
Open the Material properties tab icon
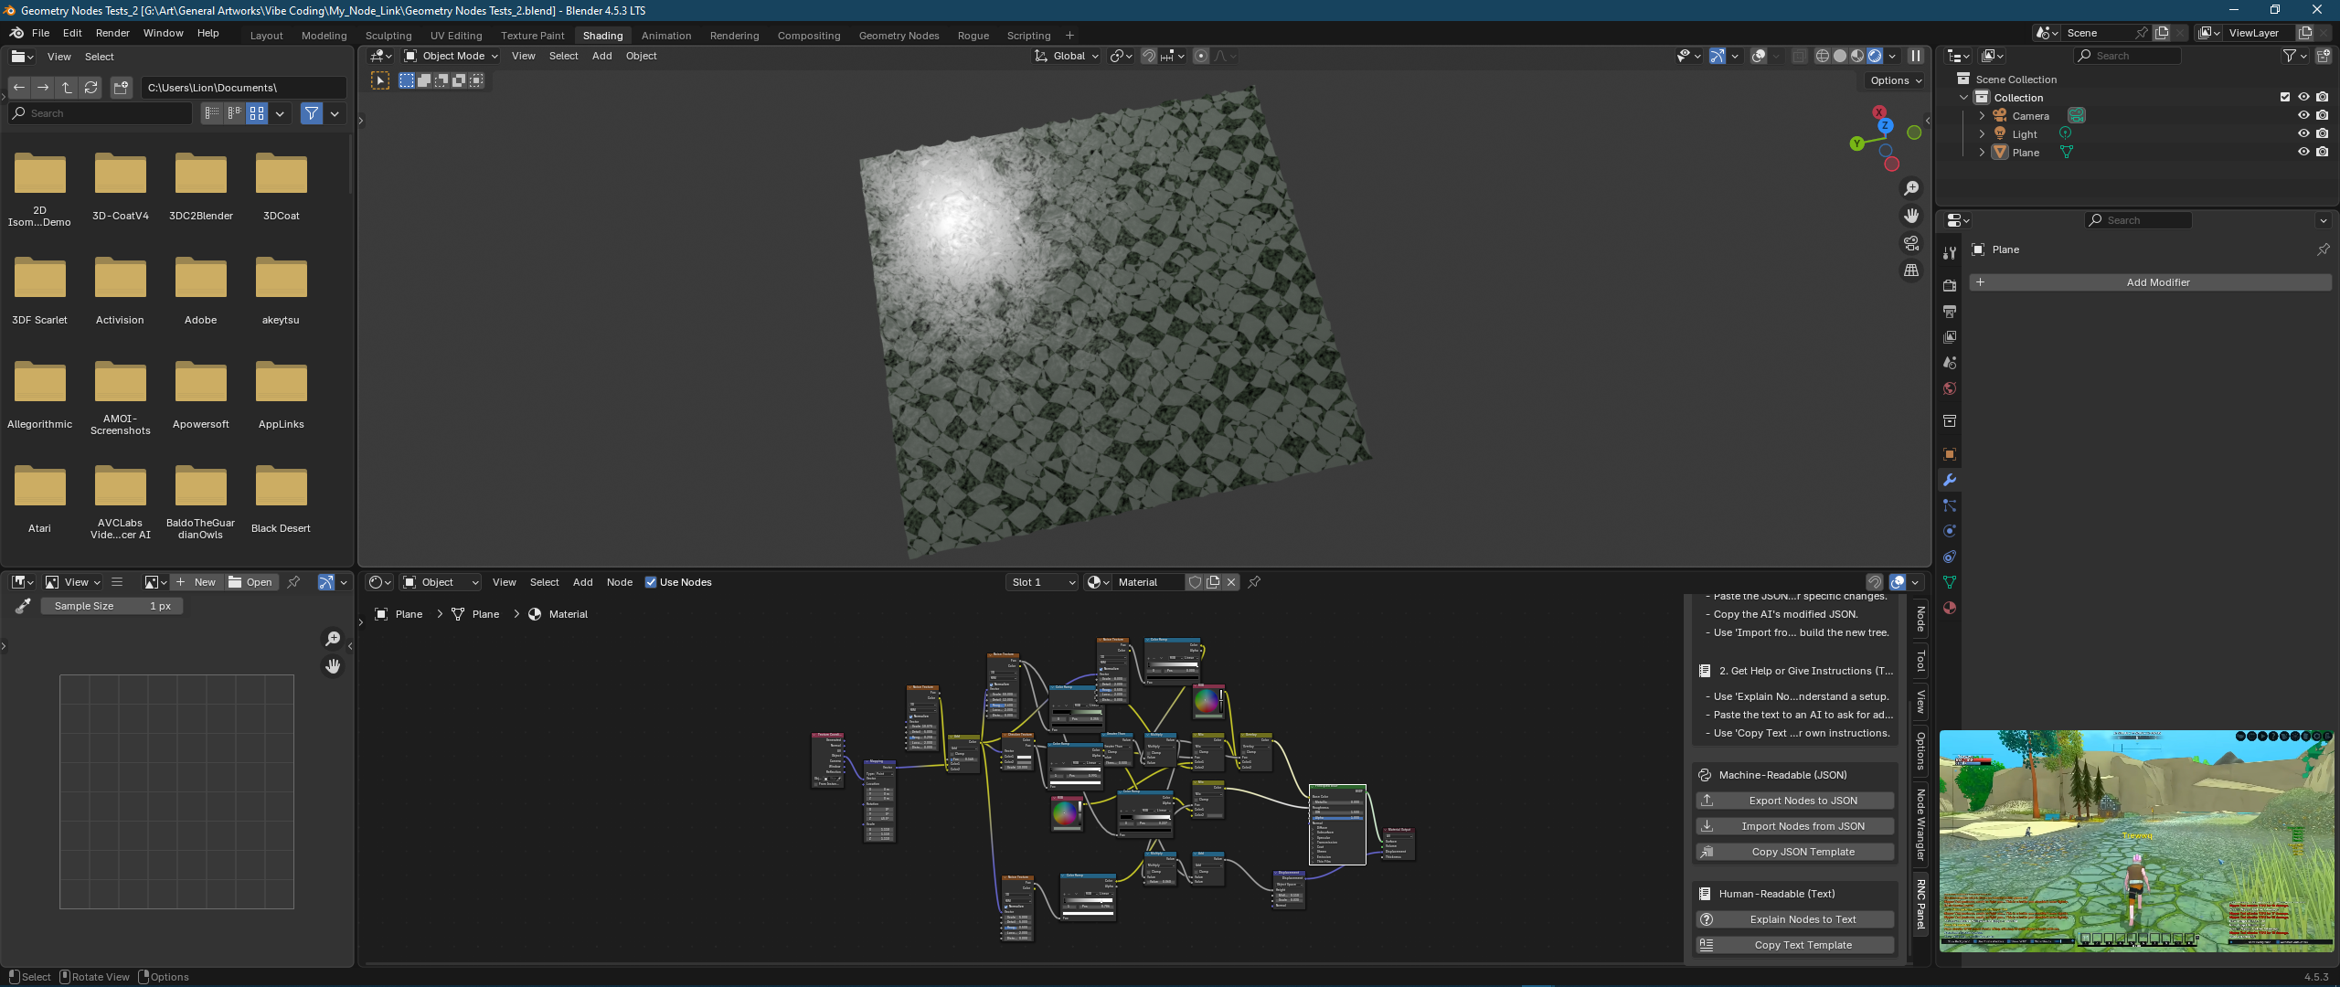[1950, 608]
